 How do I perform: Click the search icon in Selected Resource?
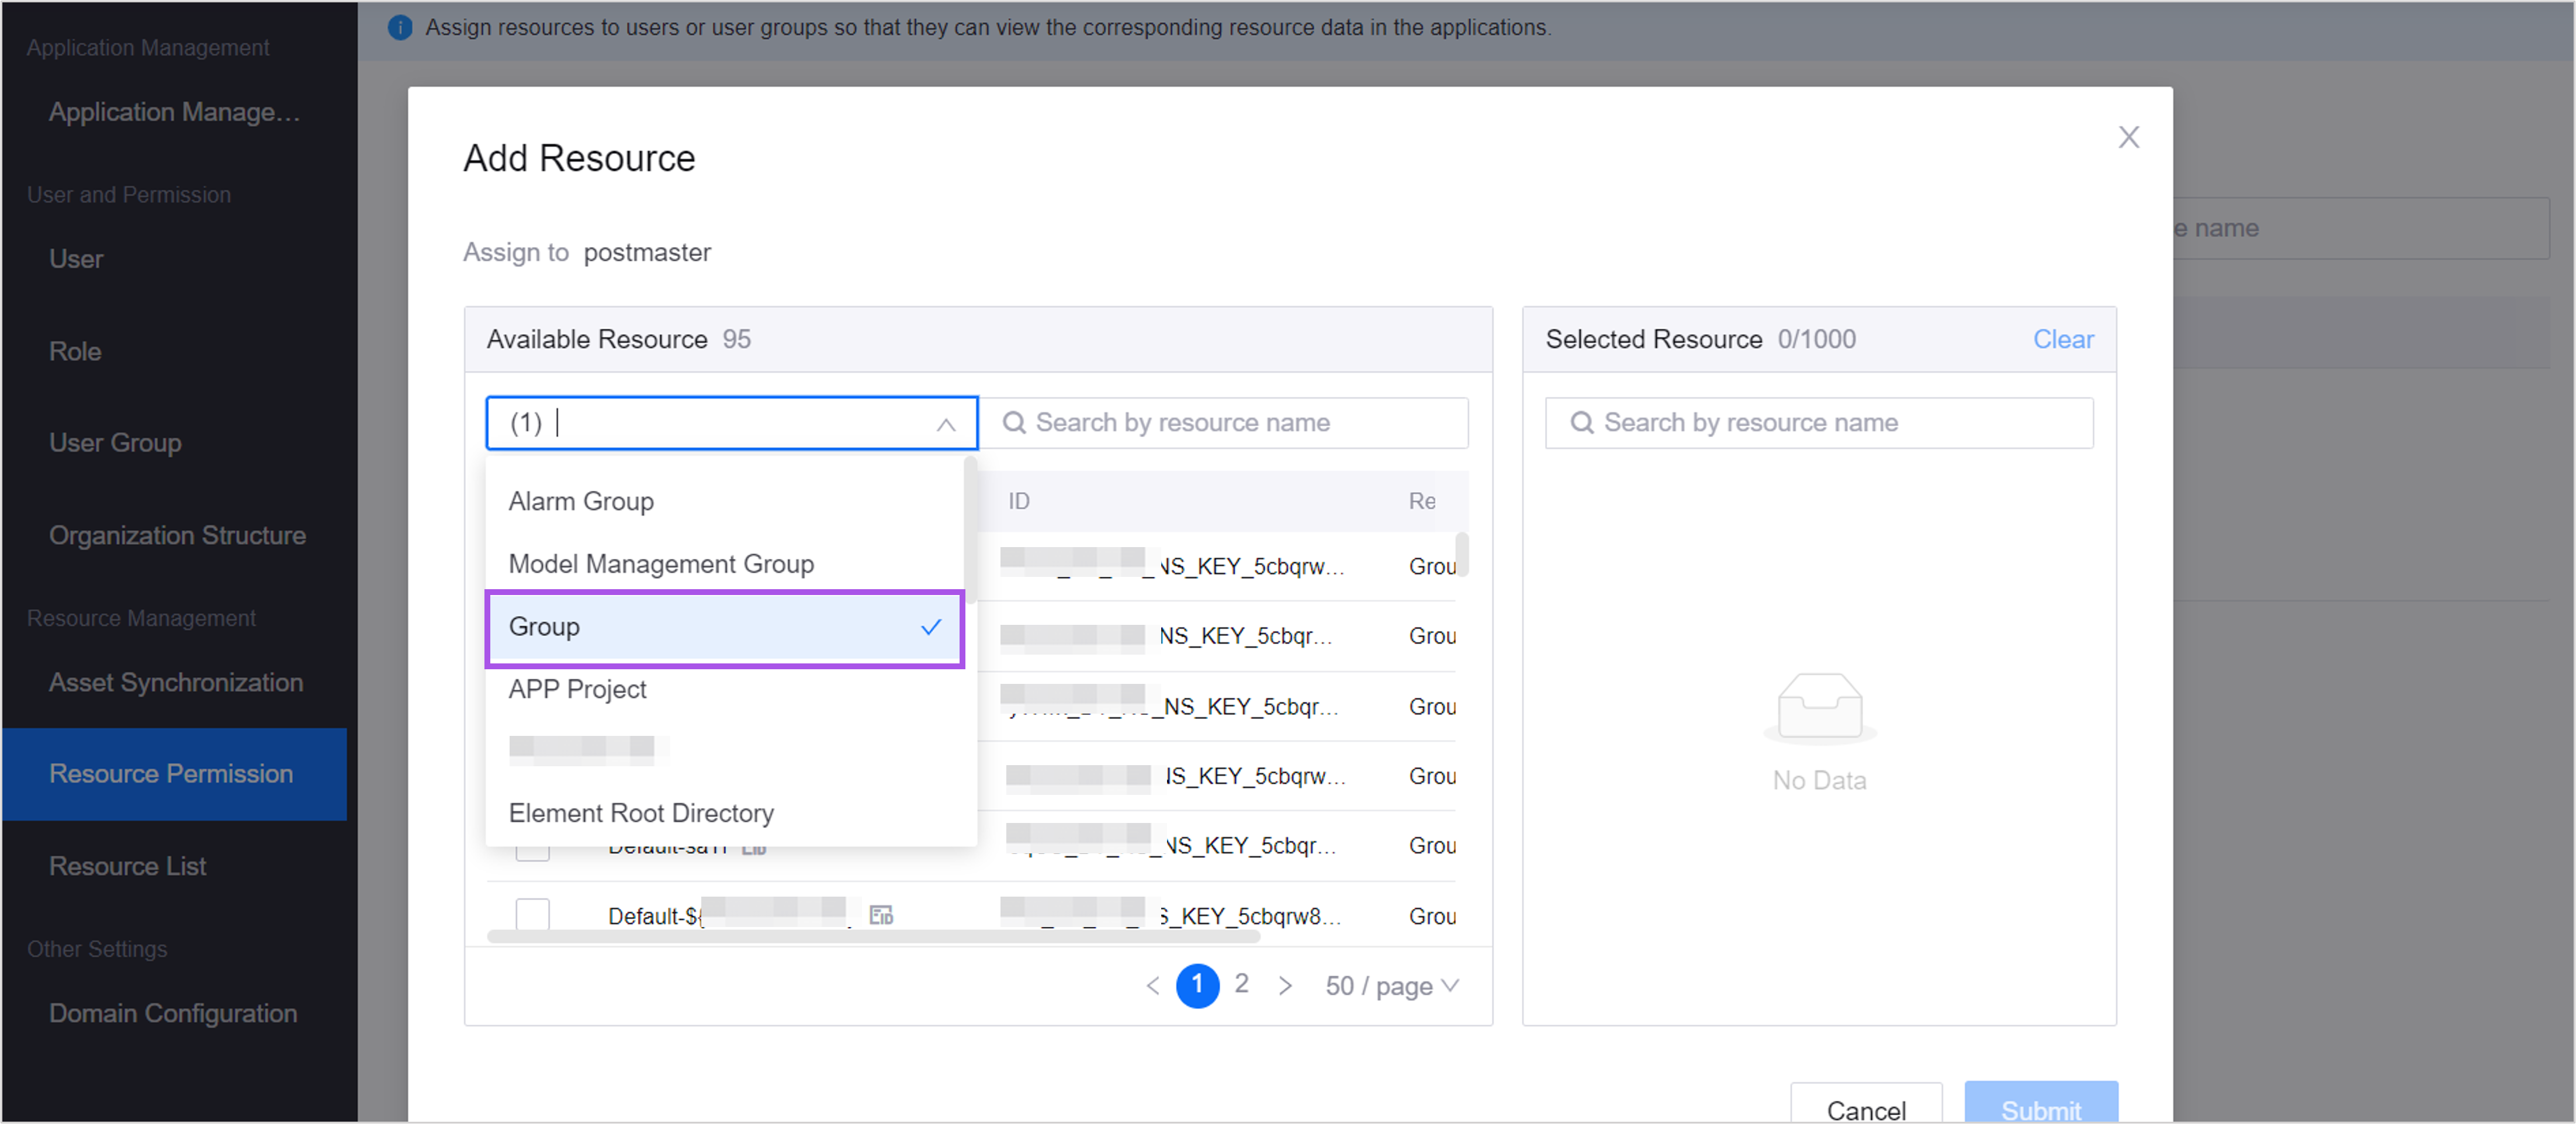[1581, 422]
